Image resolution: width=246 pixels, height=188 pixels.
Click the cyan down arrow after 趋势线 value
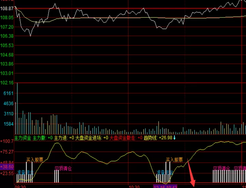point(174,138)
